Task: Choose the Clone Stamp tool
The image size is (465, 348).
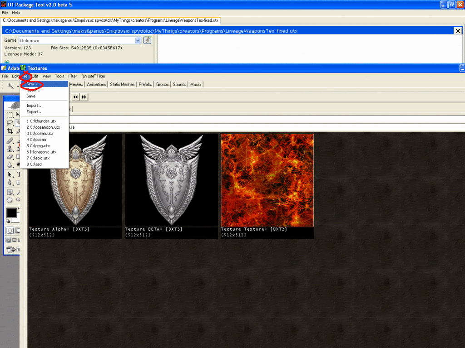Action: (10, 149)
